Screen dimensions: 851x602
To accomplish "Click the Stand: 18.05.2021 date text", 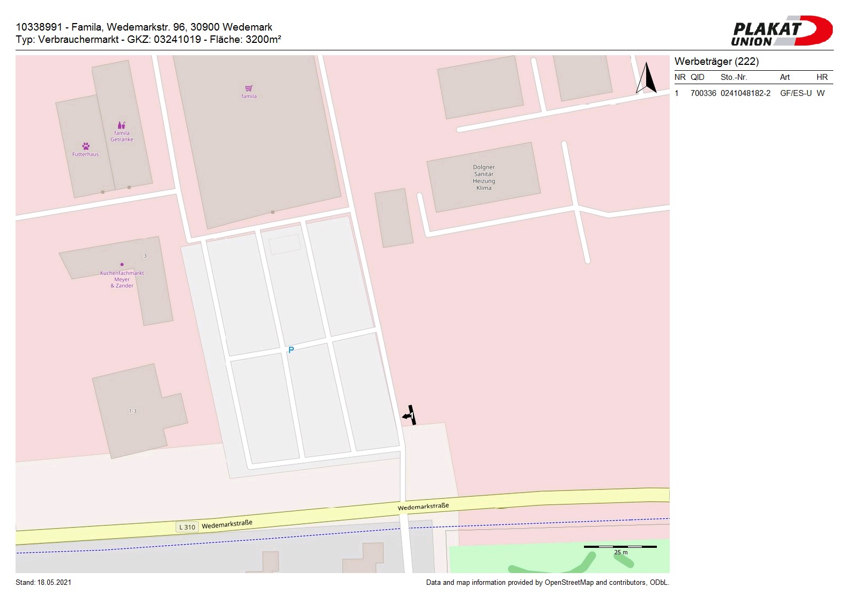I will pyautogui.click(x=43, y=583).
